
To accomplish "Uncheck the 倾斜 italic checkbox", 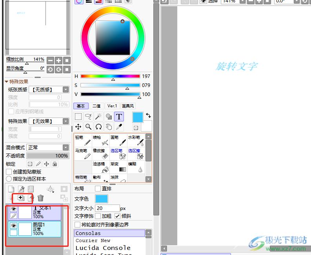I will pyautogui.click(x=117, y=216).
